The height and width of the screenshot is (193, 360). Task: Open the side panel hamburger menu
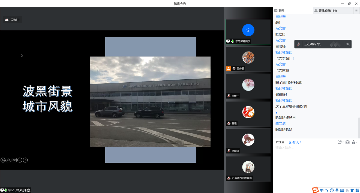coord(356,11)
